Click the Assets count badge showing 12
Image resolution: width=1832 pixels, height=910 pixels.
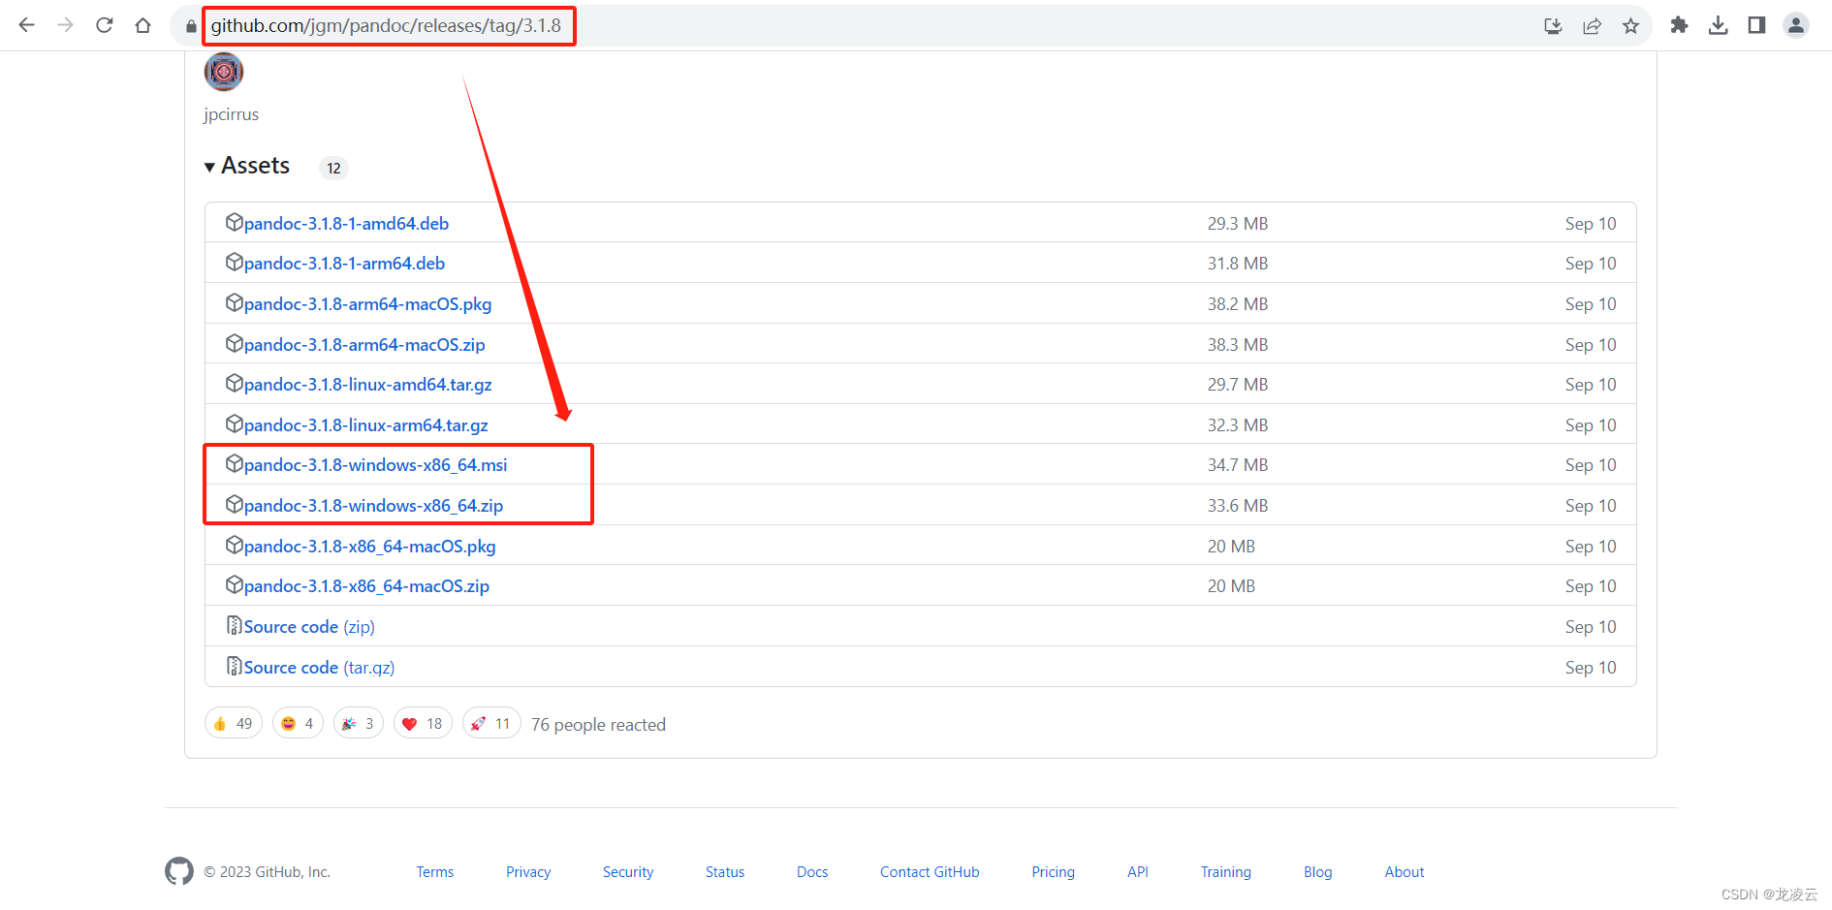333,168
